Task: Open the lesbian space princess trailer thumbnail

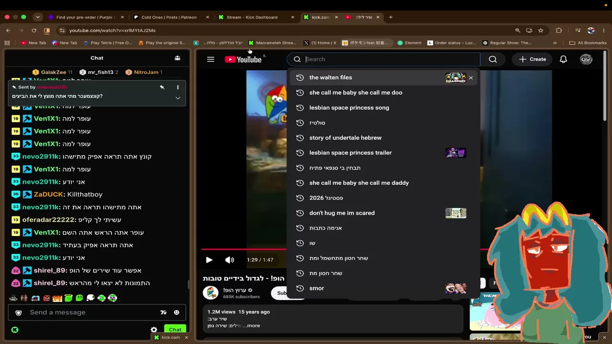Action: [x=456, y=153]
